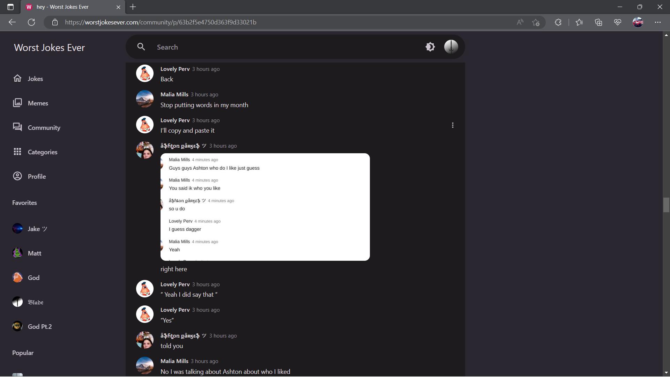Add this page to browser favorites
This screenshot has height=377, width=670.
[536, 22]
